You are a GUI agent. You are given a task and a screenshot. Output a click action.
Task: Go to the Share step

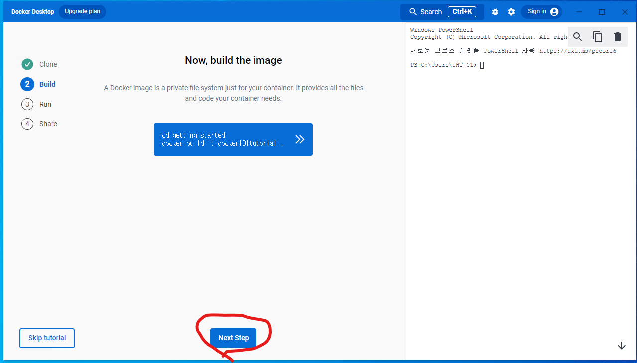click(39, 124)
